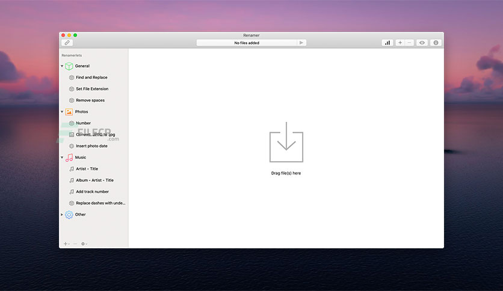Click the Drag file(s) here drop icon
The width and height of the screenshot is (503, 291).
coord(286,142)
